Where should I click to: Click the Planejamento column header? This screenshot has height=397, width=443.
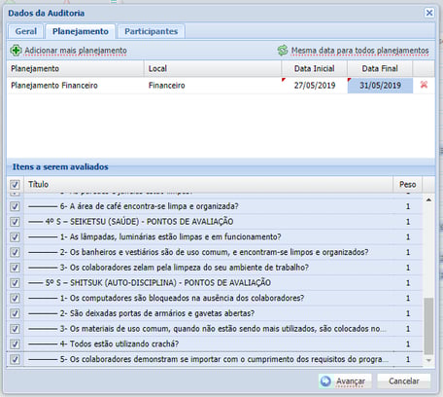[x=76, y=69]
